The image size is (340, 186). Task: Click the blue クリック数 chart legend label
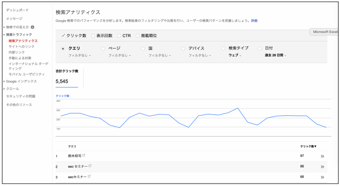(63, 96)
